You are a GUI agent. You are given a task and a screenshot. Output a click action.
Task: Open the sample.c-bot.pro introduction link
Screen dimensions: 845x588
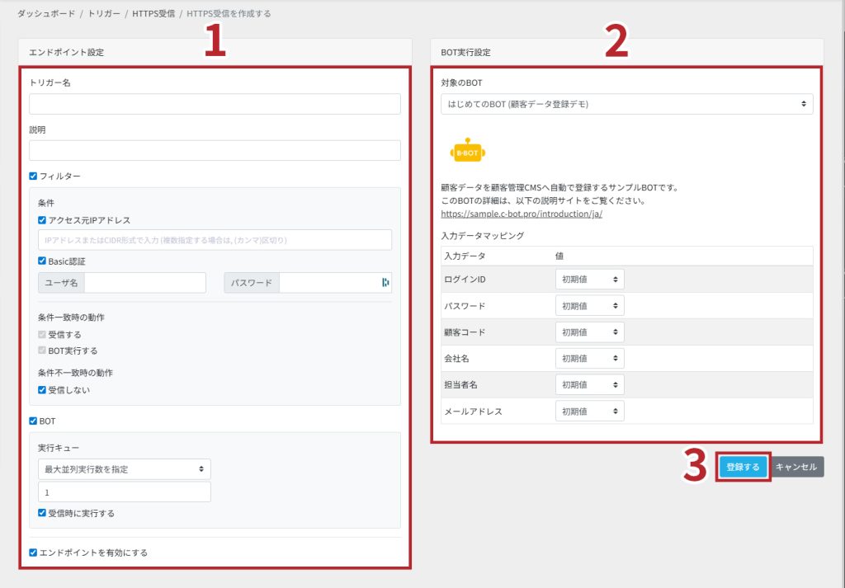pyautogui.click(x=522, y=214)
